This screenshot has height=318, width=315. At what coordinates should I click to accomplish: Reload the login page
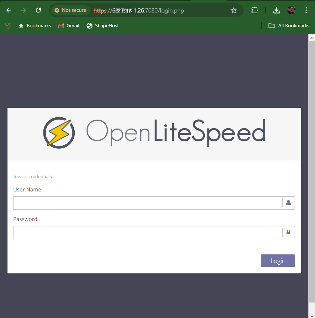pos(38,10)
